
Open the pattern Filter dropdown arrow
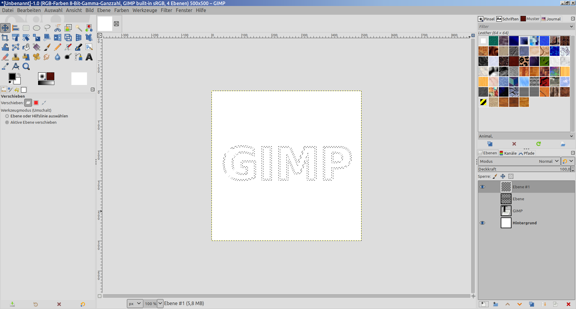[x=571, y=26]
